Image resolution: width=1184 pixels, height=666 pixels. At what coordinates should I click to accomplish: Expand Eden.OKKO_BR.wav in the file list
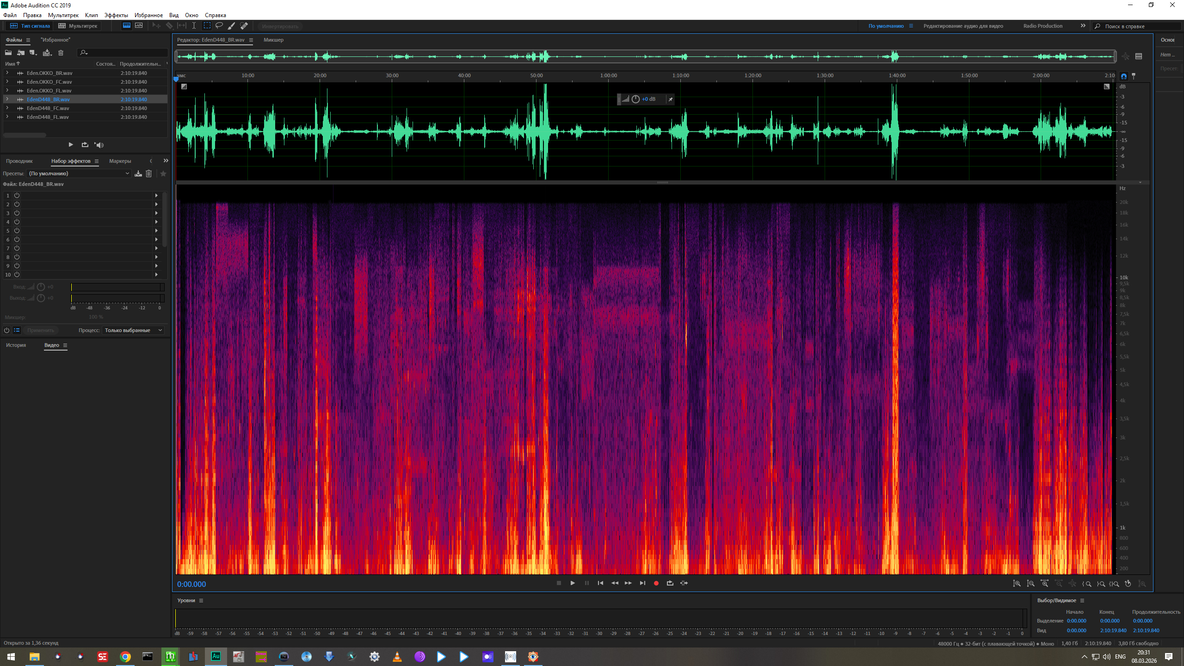pos(7,73)
